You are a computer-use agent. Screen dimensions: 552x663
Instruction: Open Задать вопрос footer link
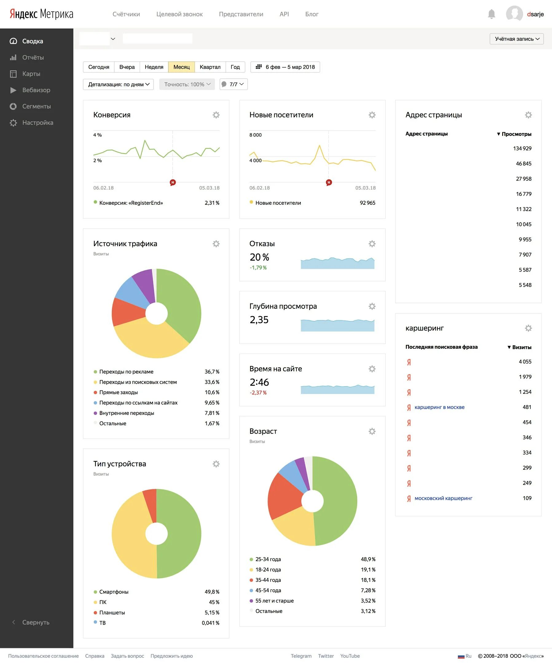coord(127,656)
